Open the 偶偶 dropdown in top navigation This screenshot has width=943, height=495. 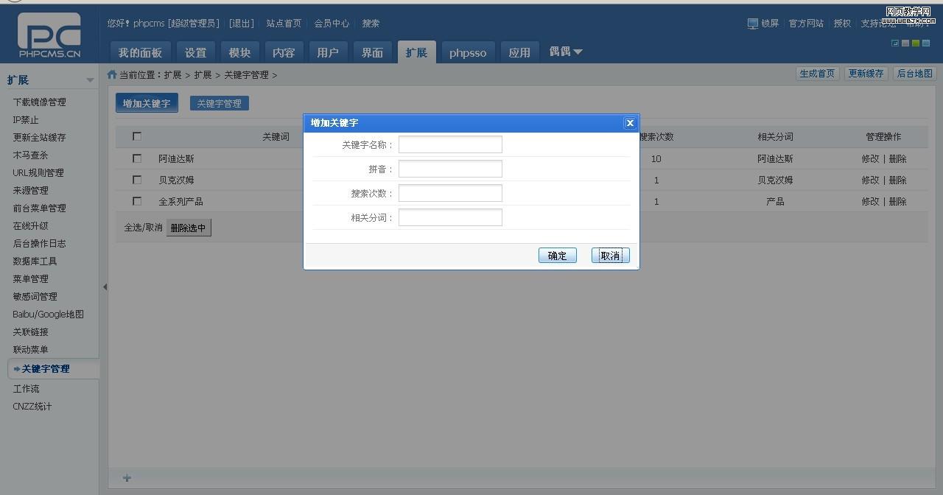coord(566,52)
